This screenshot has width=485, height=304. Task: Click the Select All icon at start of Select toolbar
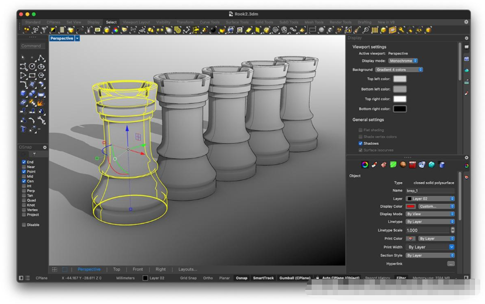(26, 30)
